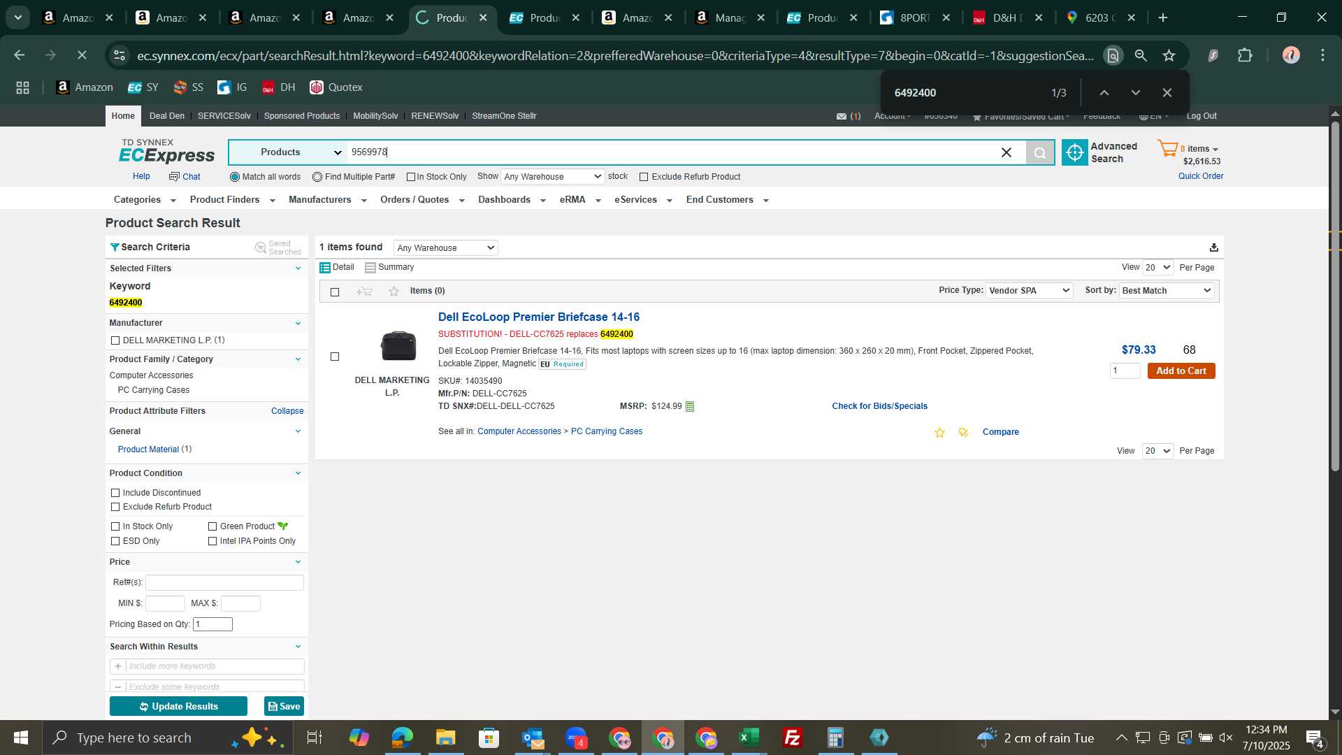Open Dashboards menu
Image resolution: width=1342 pixels, height=755 pixels.
[512, 200]
